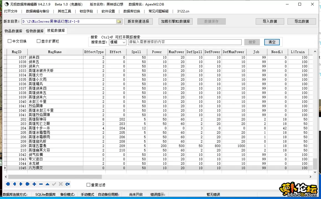This screenshot has height=199, width=321.
Task: Click horizontal scrollbar right arrow
Action: coord(310,177)
